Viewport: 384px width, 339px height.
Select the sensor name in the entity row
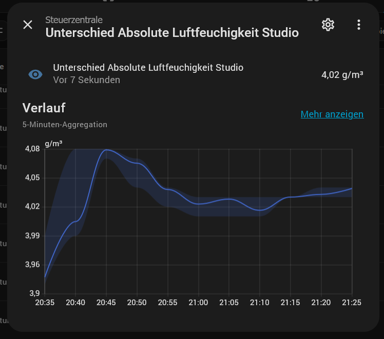pyautogui.click(x=148, y=68)
